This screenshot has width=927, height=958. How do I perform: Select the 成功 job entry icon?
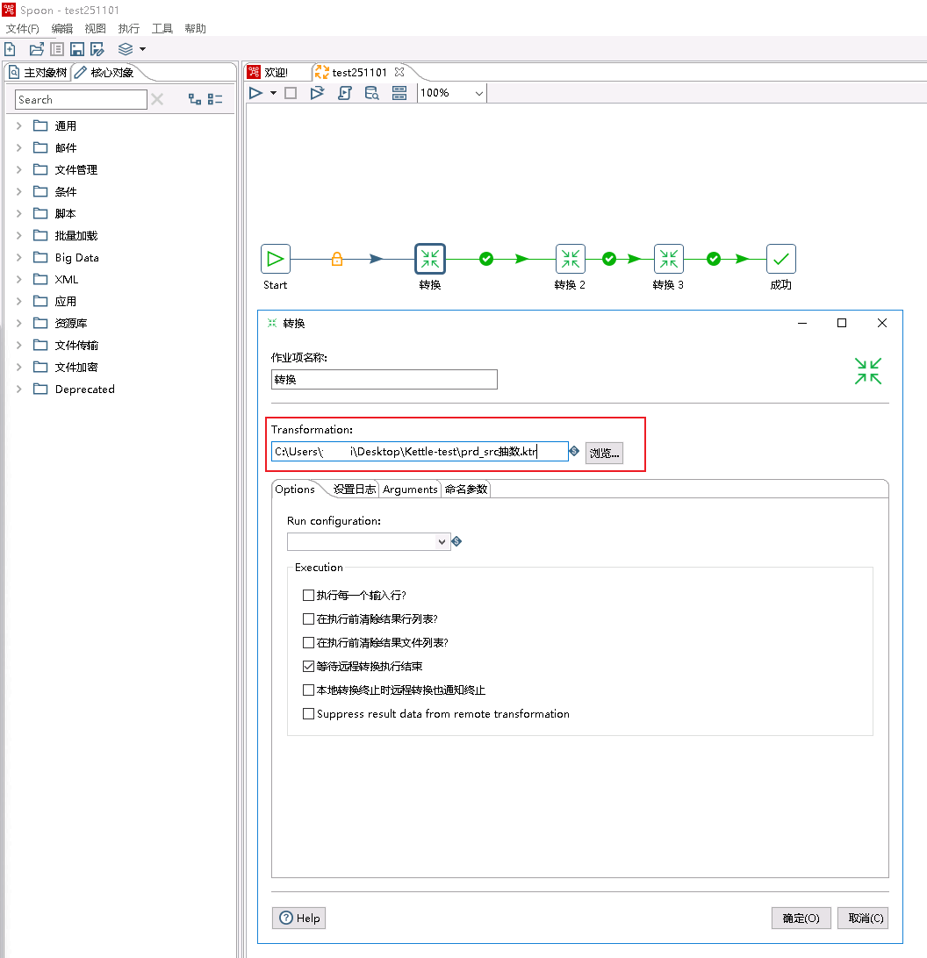coord(781,259)
